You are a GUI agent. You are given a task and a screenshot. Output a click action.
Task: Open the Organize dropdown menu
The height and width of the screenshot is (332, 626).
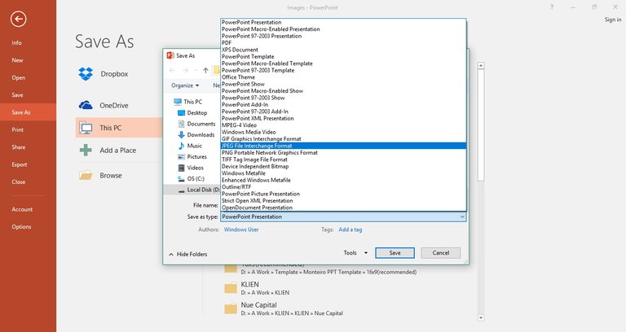(185, 85)
